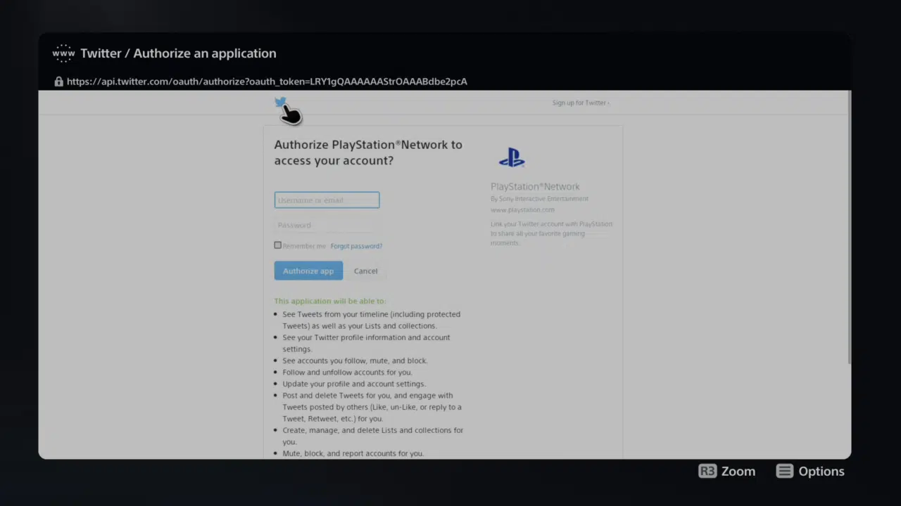This screenshot has height=506, width=901.
Task: Select the R3 Zoom control icon
Action: click(x=707, y=471)
